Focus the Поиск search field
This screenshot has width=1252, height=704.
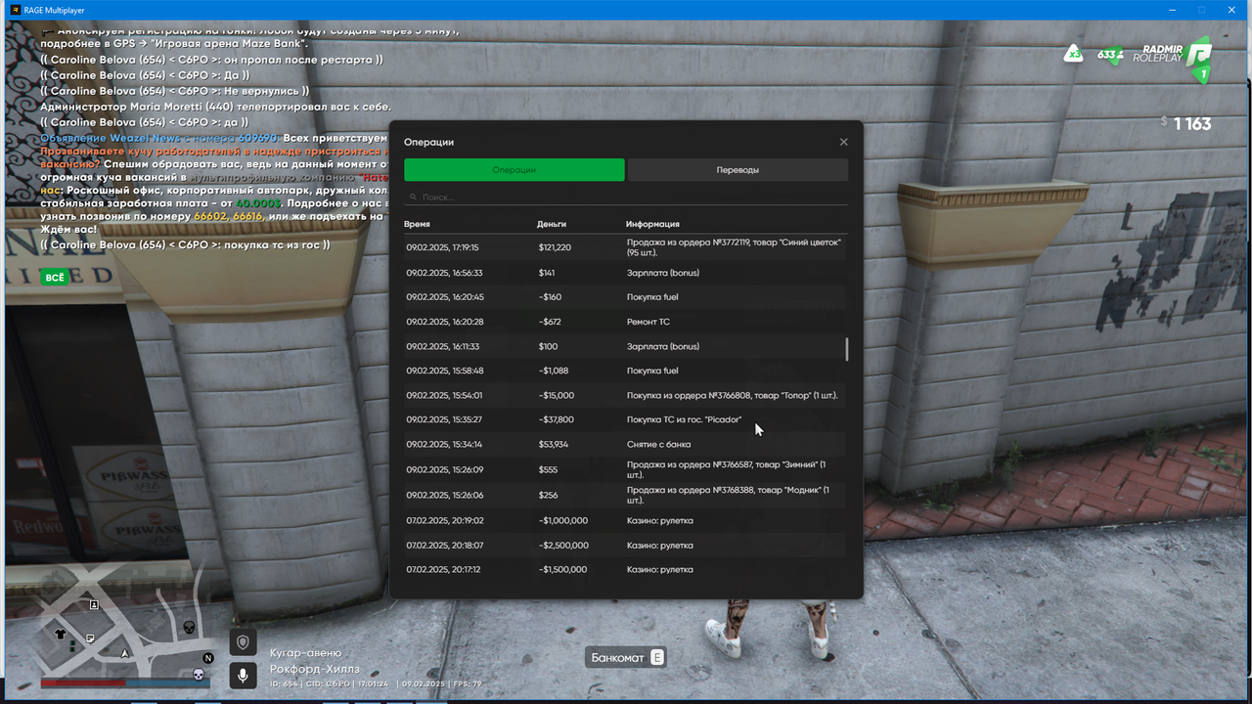click(x=626, y=197)
